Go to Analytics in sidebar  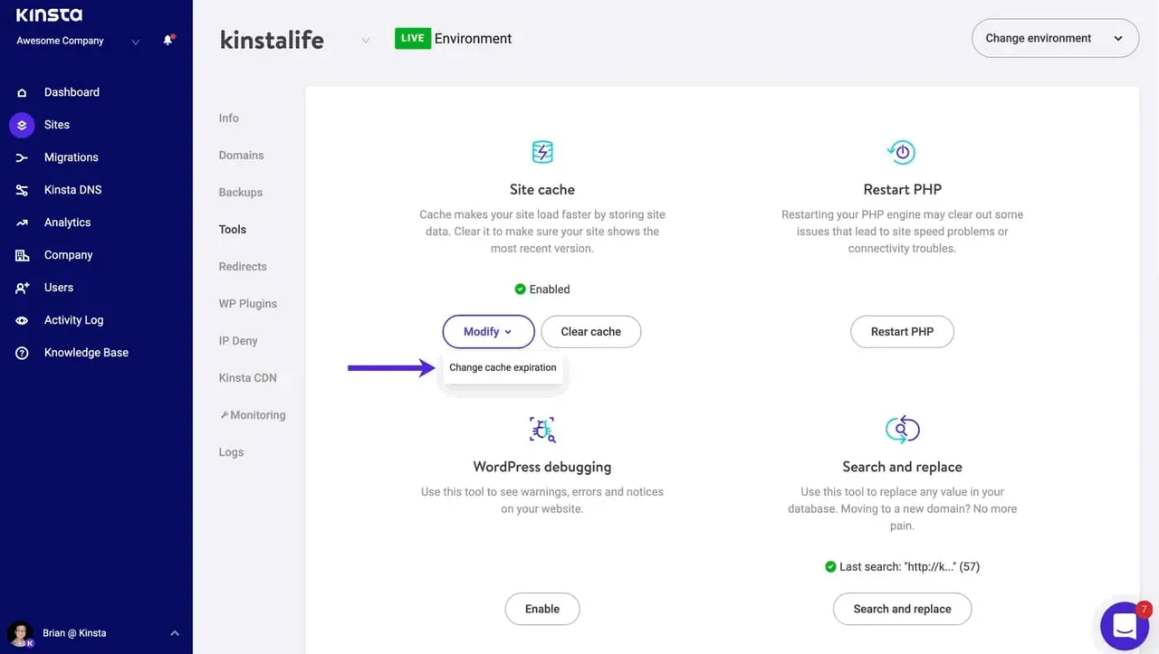coord(68,223)
